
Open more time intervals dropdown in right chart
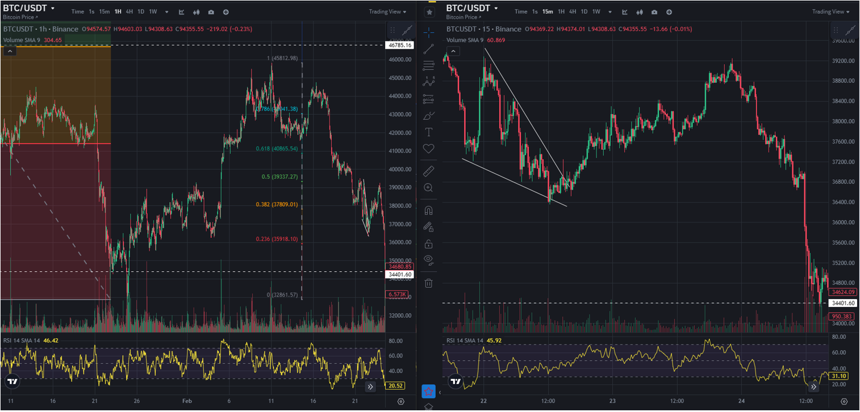(x=609, y=11)
